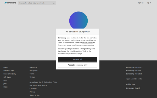Open Gift Cards link
Image resolution: width=157 pixels, height=98 pixels.
point(7,77)
